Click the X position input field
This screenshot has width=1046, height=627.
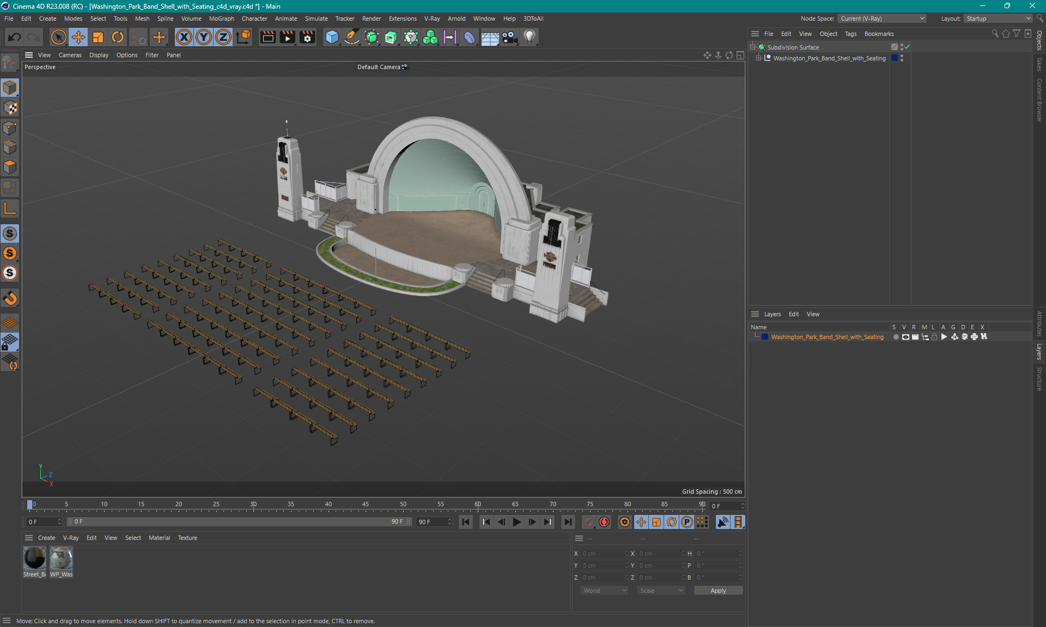[x=604, y=554]
